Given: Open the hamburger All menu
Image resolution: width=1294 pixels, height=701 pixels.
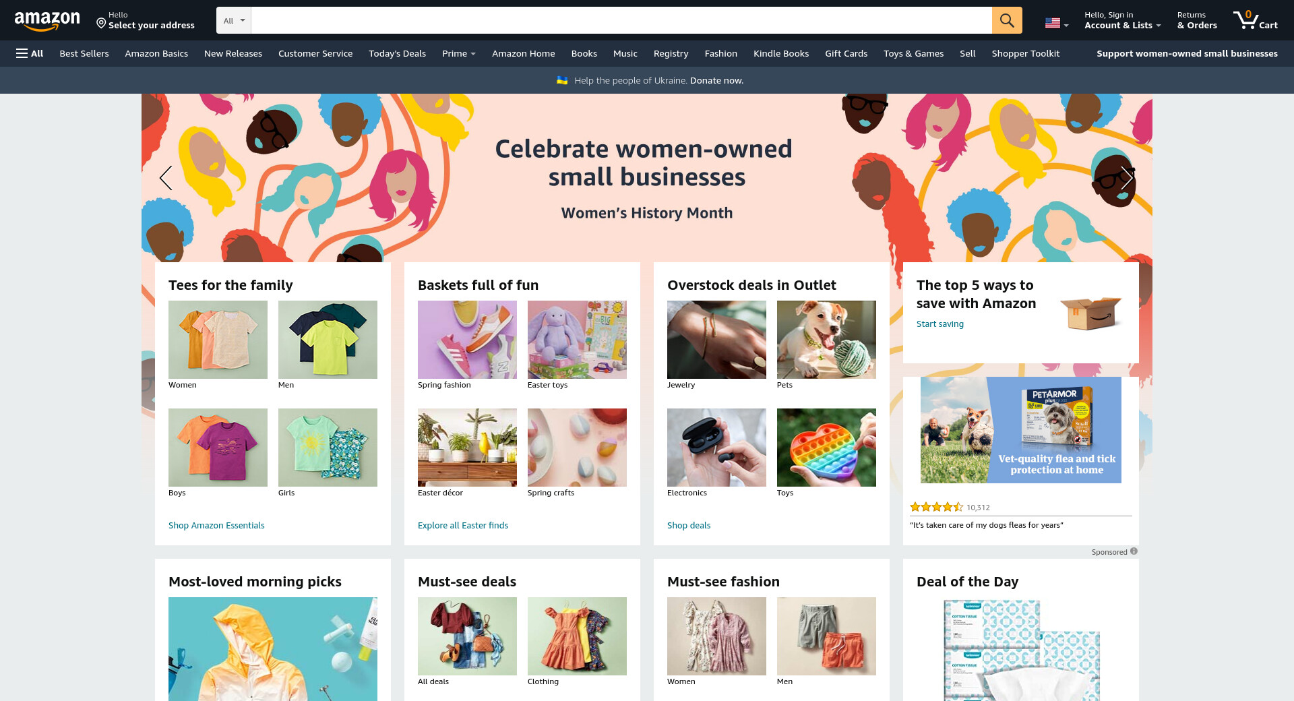Looking at the screenshot, I should pyautogui.click(x=30, y=53).
